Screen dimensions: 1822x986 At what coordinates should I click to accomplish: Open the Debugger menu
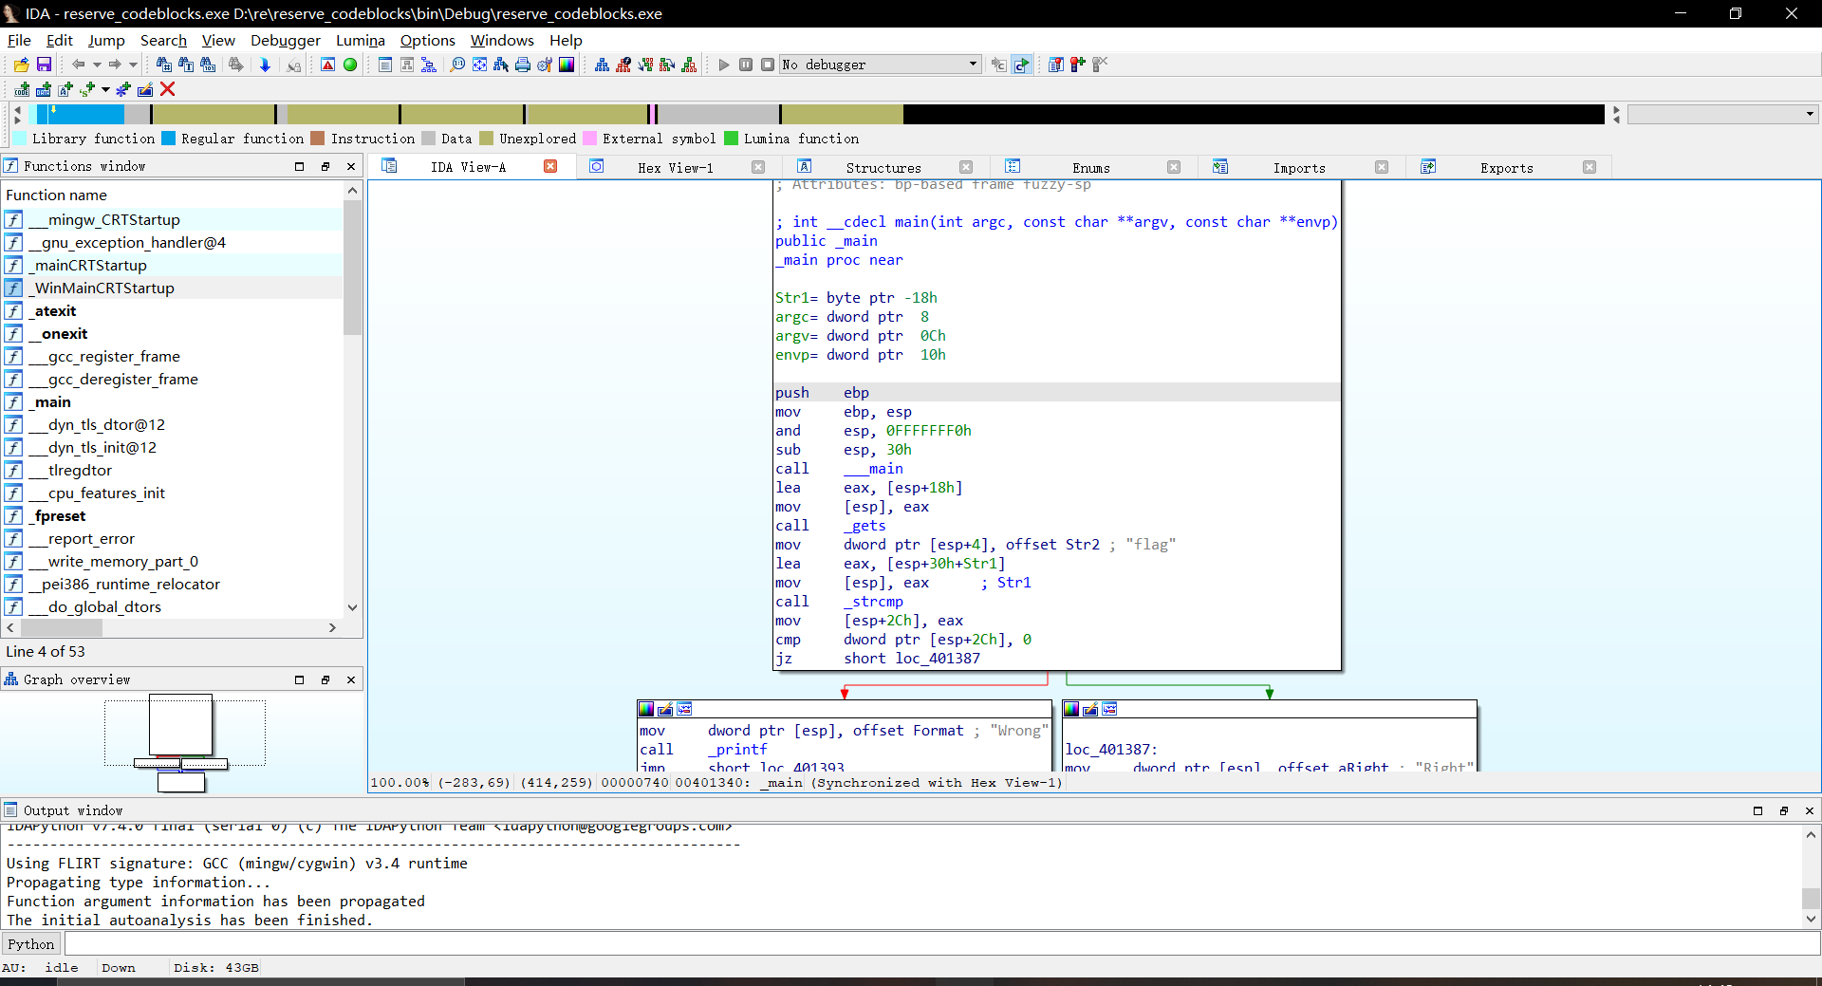coord(286,40)
